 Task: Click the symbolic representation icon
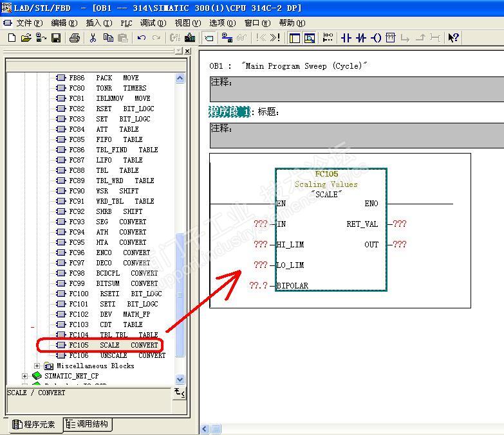[x=328, y=37]
